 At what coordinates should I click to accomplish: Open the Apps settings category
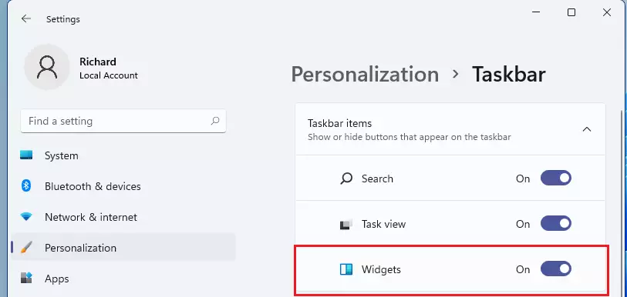pyautogui.click(x=123, y=279)
